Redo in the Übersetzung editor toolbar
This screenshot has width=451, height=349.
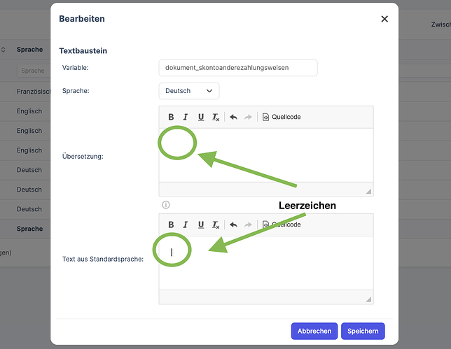click(x=248, y=117)
